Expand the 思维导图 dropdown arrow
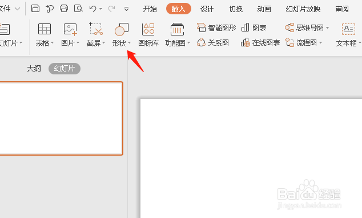The image size is (362, 218). tap(327, 28)
